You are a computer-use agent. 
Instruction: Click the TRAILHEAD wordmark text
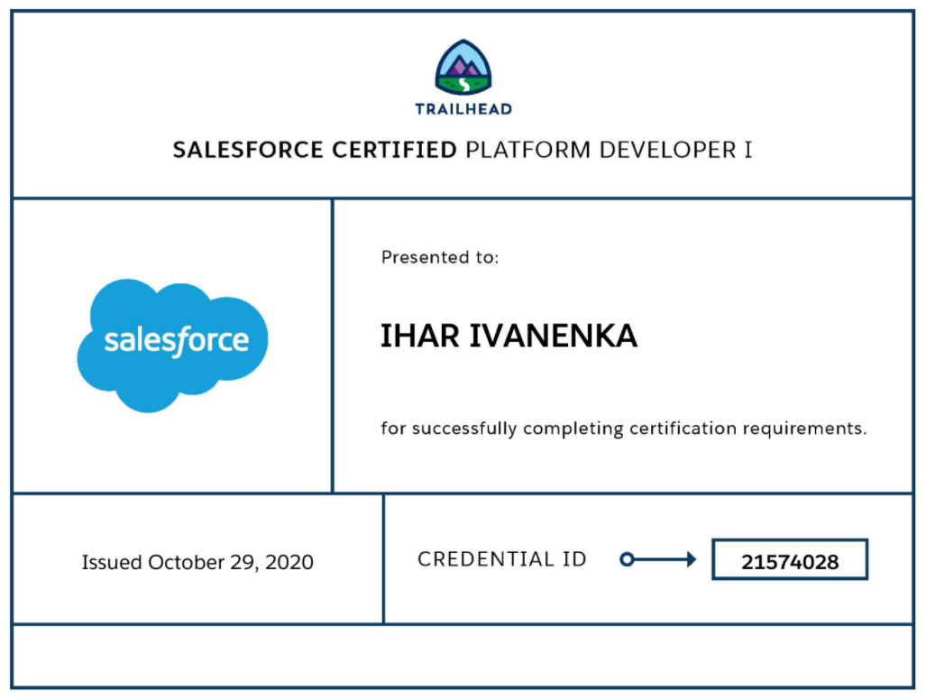click(x=463, y=109)
